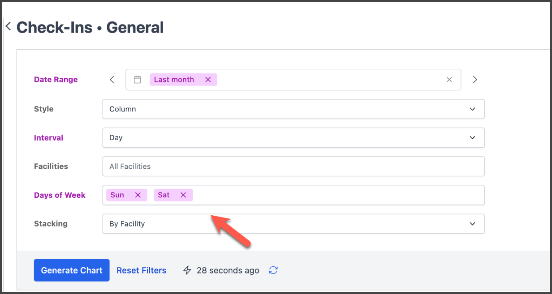Screen dimensions: 552x294
Task: Click the All Facilities input field
Action: (293, 166)
